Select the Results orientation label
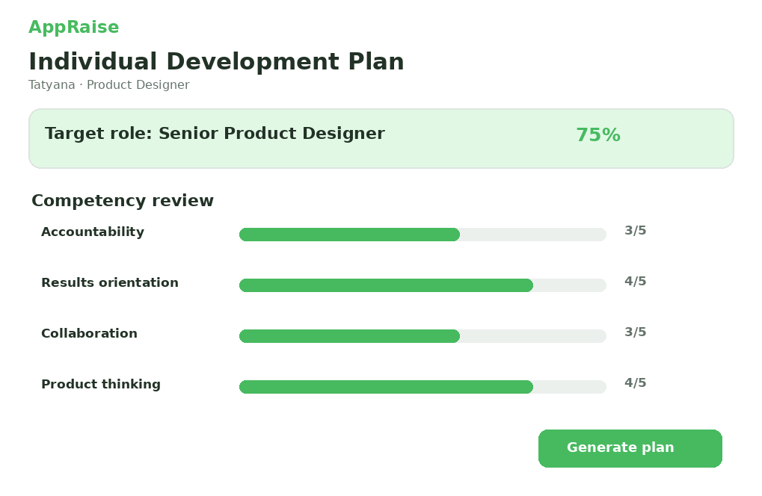Image resolution: width=762 pixels, height=496 pixels. click(x=110, y=282)
